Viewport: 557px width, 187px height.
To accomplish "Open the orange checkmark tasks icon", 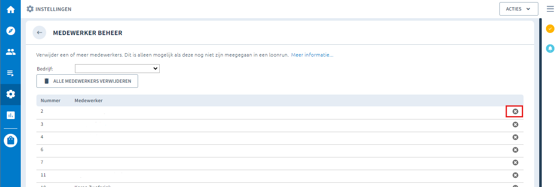I will point(550,29).
